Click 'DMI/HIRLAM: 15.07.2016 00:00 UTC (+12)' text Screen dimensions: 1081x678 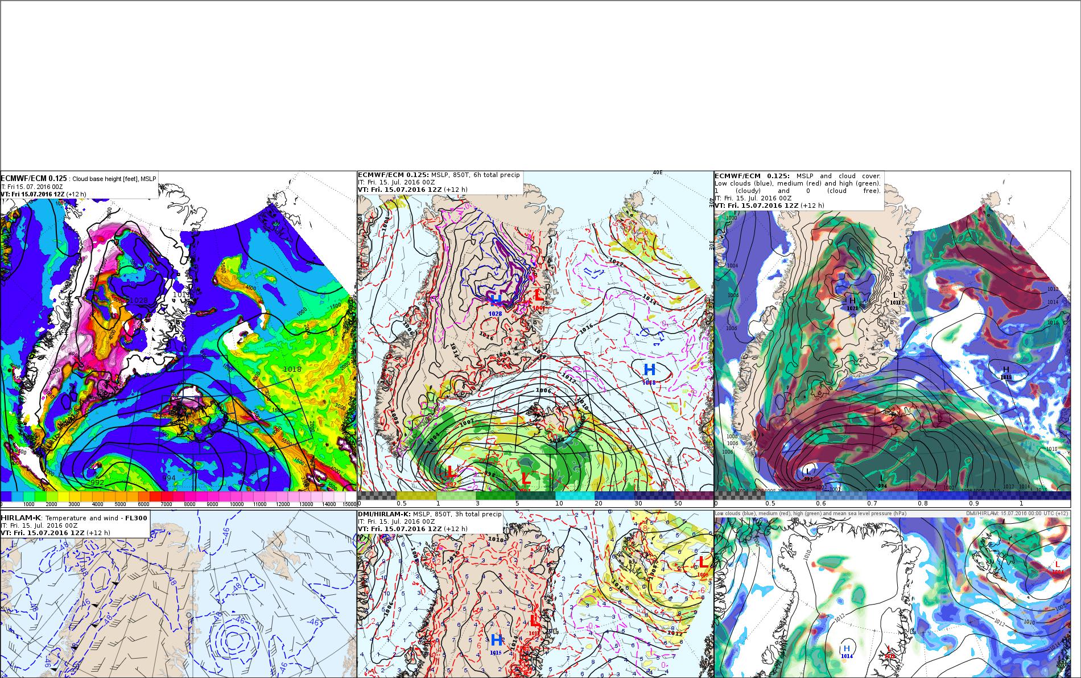click(1017, 513)
